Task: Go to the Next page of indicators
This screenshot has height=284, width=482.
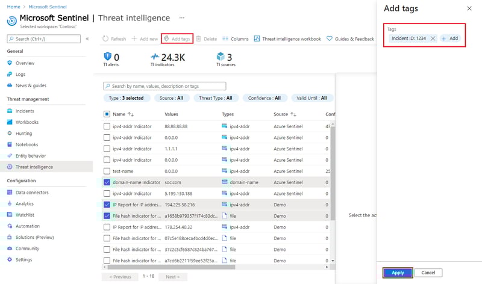Action: pos(173,277)
